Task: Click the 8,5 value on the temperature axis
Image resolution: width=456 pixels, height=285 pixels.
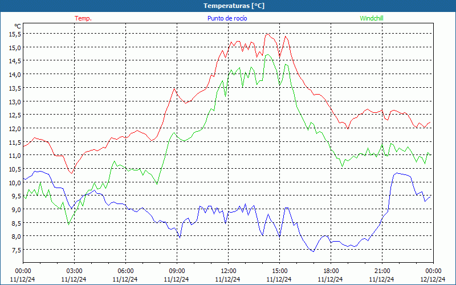Action: tap(17, 223)
